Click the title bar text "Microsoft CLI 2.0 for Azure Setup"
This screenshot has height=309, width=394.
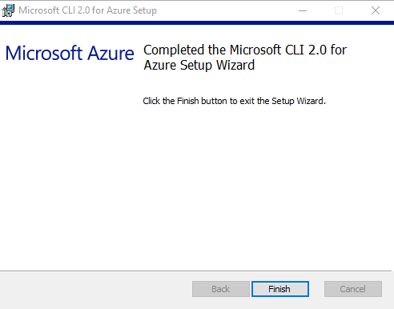87,10
